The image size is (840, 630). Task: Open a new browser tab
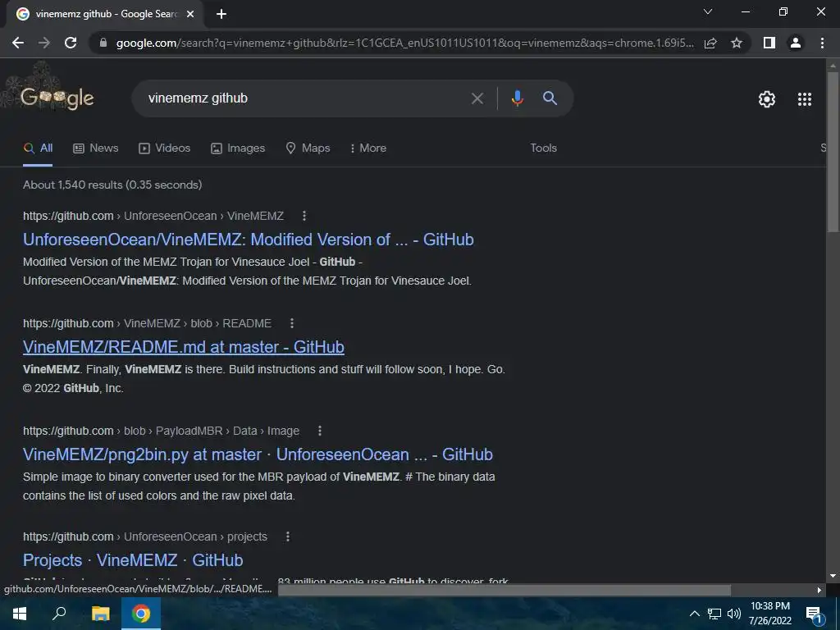coord(221,14)
